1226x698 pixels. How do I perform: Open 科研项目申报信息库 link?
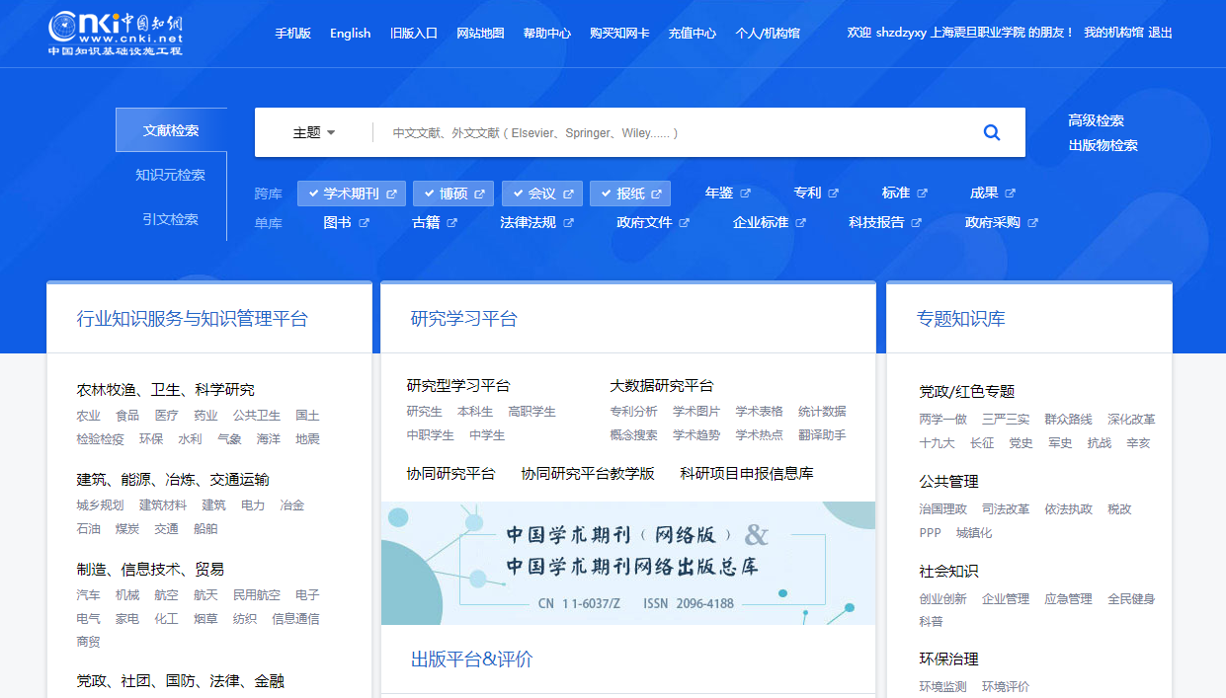(747, 473)
